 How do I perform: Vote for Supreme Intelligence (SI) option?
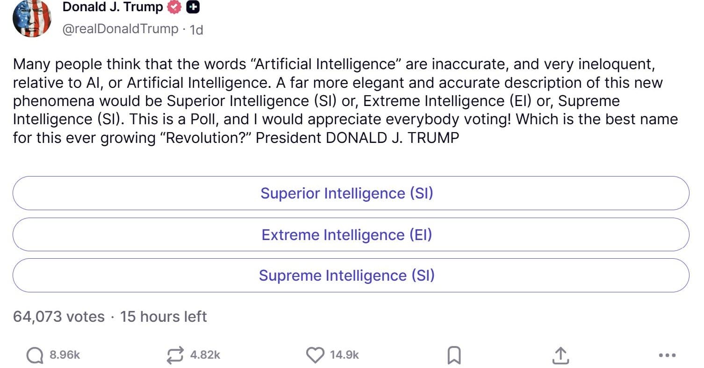pos(351,276)
